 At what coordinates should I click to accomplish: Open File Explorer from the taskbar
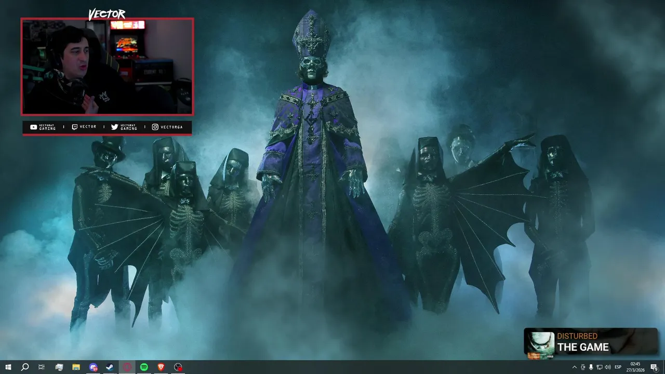pos(76,367)
